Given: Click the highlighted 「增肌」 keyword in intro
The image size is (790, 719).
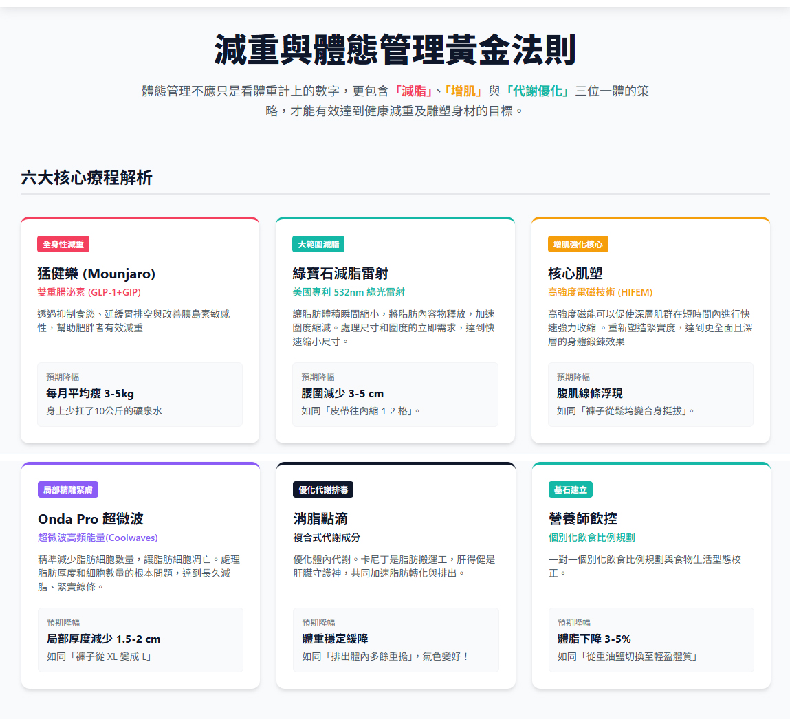Looking at the screenshot, I should [463, 91].
